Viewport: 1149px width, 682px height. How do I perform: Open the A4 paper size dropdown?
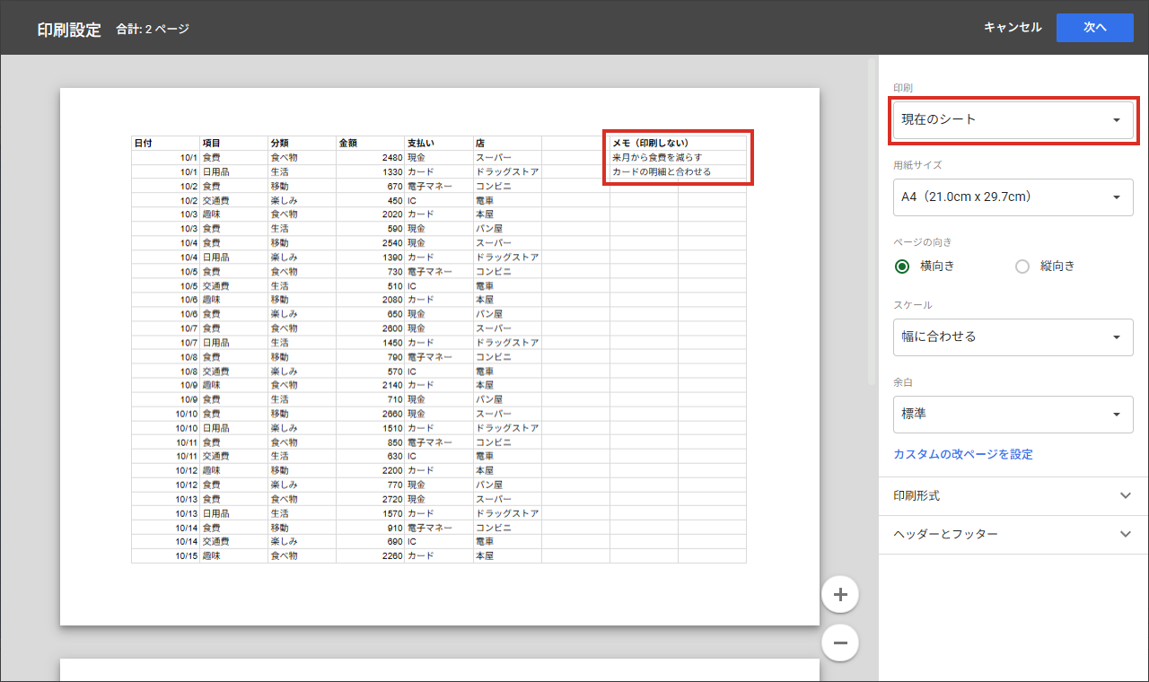[1013, 197]
